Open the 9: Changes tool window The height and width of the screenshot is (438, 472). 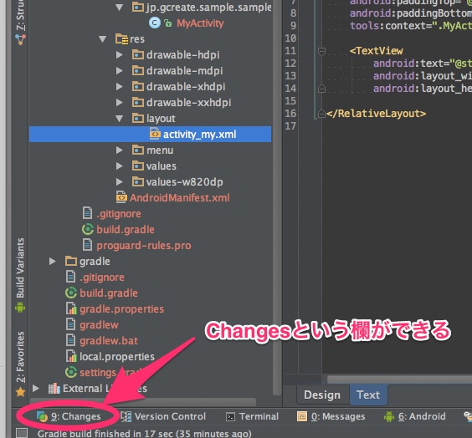[x=69, y=416]
